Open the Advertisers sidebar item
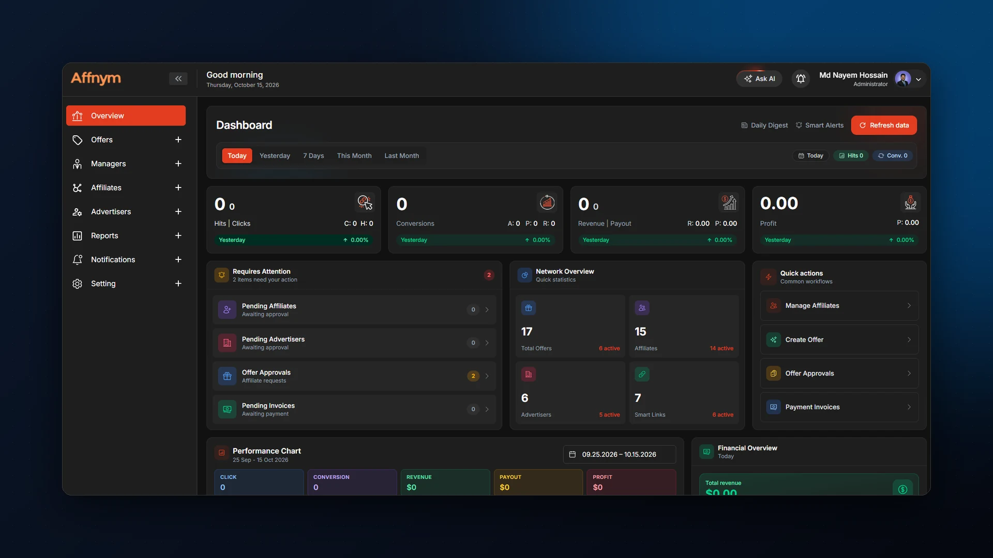 (111, 211)
